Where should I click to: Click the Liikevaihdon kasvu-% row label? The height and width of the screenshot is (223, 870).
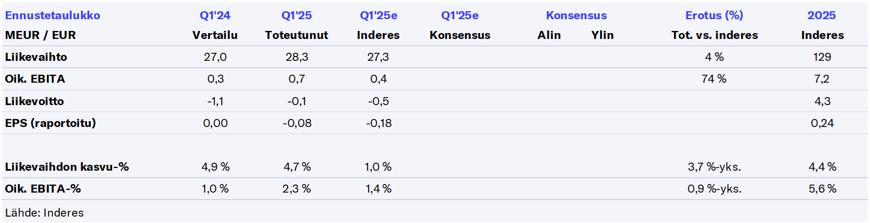click(67, 167)
